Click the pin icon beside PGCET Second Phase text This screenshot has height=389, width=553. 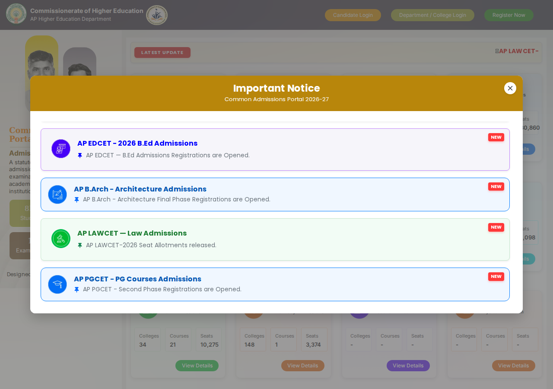point(77,290)
